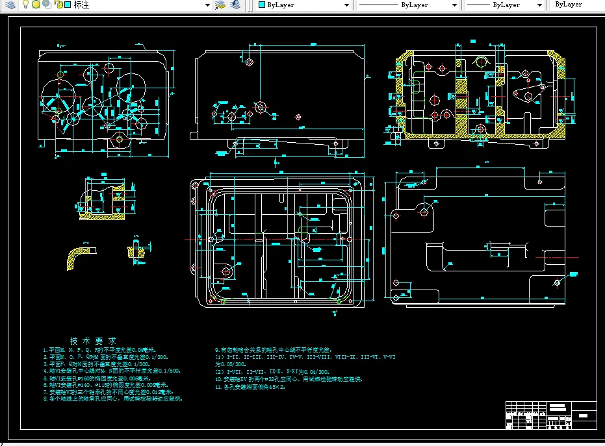The width and height of the screenshot is (605, 446).
Task: Toggle the layer on/off lightbulb icon
Action: tap(25, 5)
